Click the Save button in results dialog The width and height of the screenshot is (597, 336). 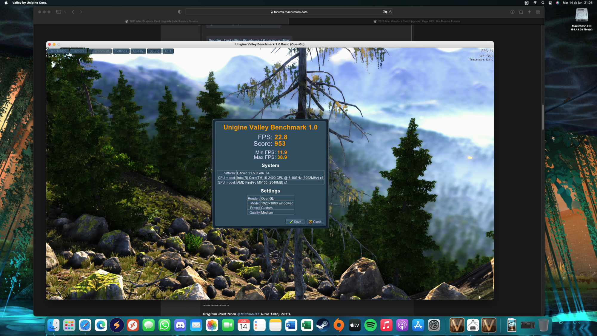point(295,222)
